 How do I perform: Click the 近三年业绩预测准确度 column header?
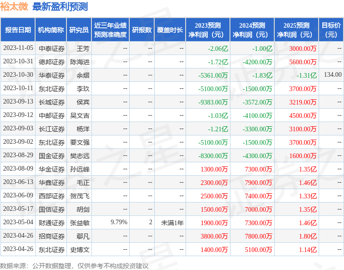pos(110,30)
